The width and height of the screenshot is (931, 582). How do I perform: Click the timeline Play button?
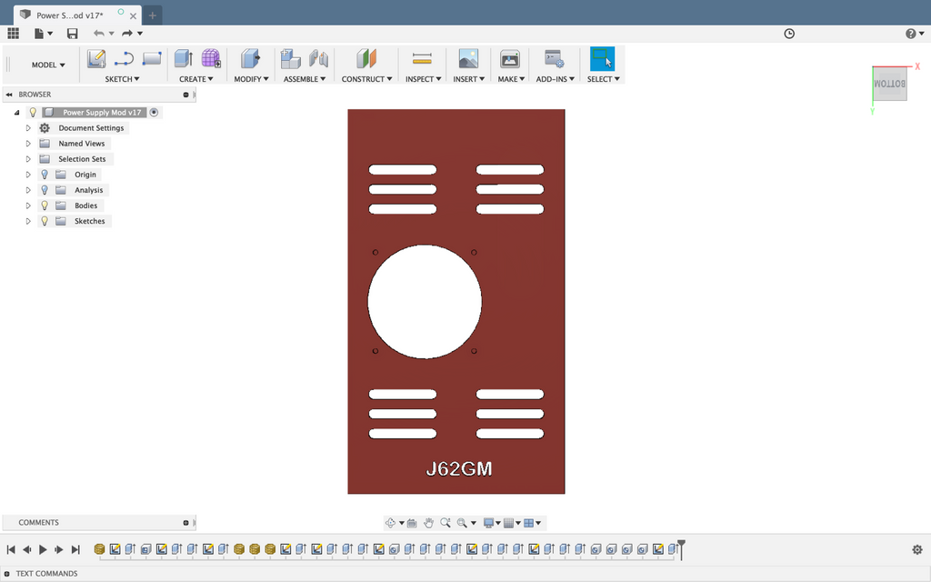point(43,550)
